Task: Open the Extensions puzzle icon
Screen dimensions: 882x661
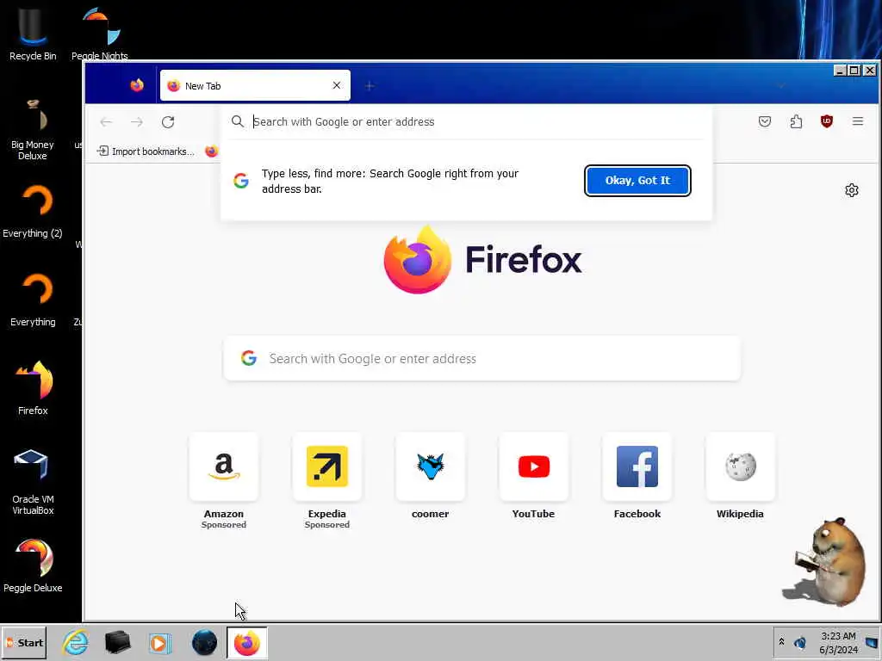Action: (x=796, y=121)
